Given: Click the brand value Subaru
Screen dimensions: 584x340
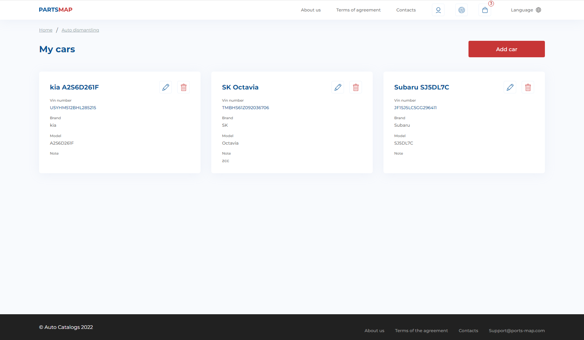Looking at the screenshot, I should 402,125.
